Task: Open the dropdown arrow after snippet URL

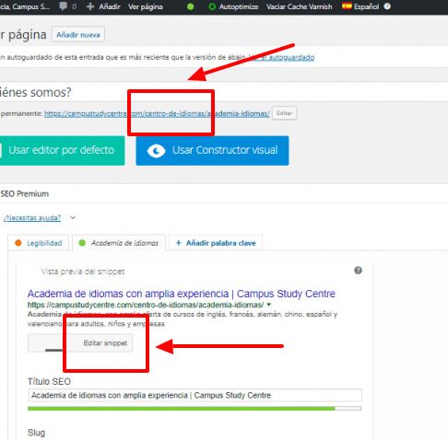Action: coord(269,305)
